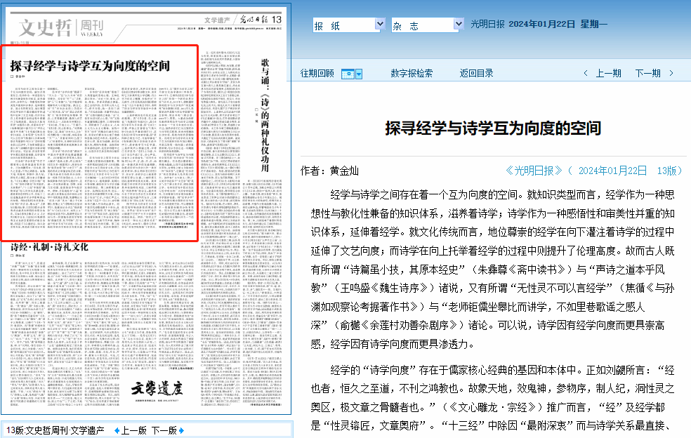Open the 杂志 dropdown selector
The image size is (691, 438).
click(428, 25)
